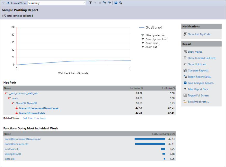Select the __scrt_common_main_seh hot path node
226x167 pixels.
[x=24, y=93]
